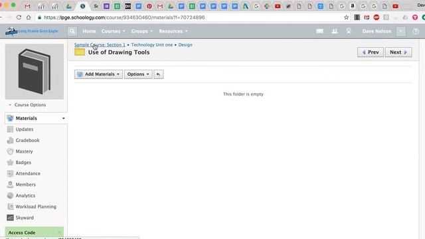Open the Design breadcrumb link

click(185, 44)
